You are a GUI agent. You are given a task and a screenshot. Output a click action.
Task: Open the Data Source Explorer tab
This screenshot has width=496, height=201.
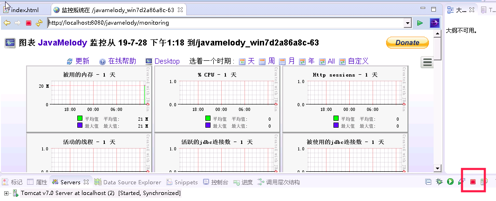tap(128, 182)
